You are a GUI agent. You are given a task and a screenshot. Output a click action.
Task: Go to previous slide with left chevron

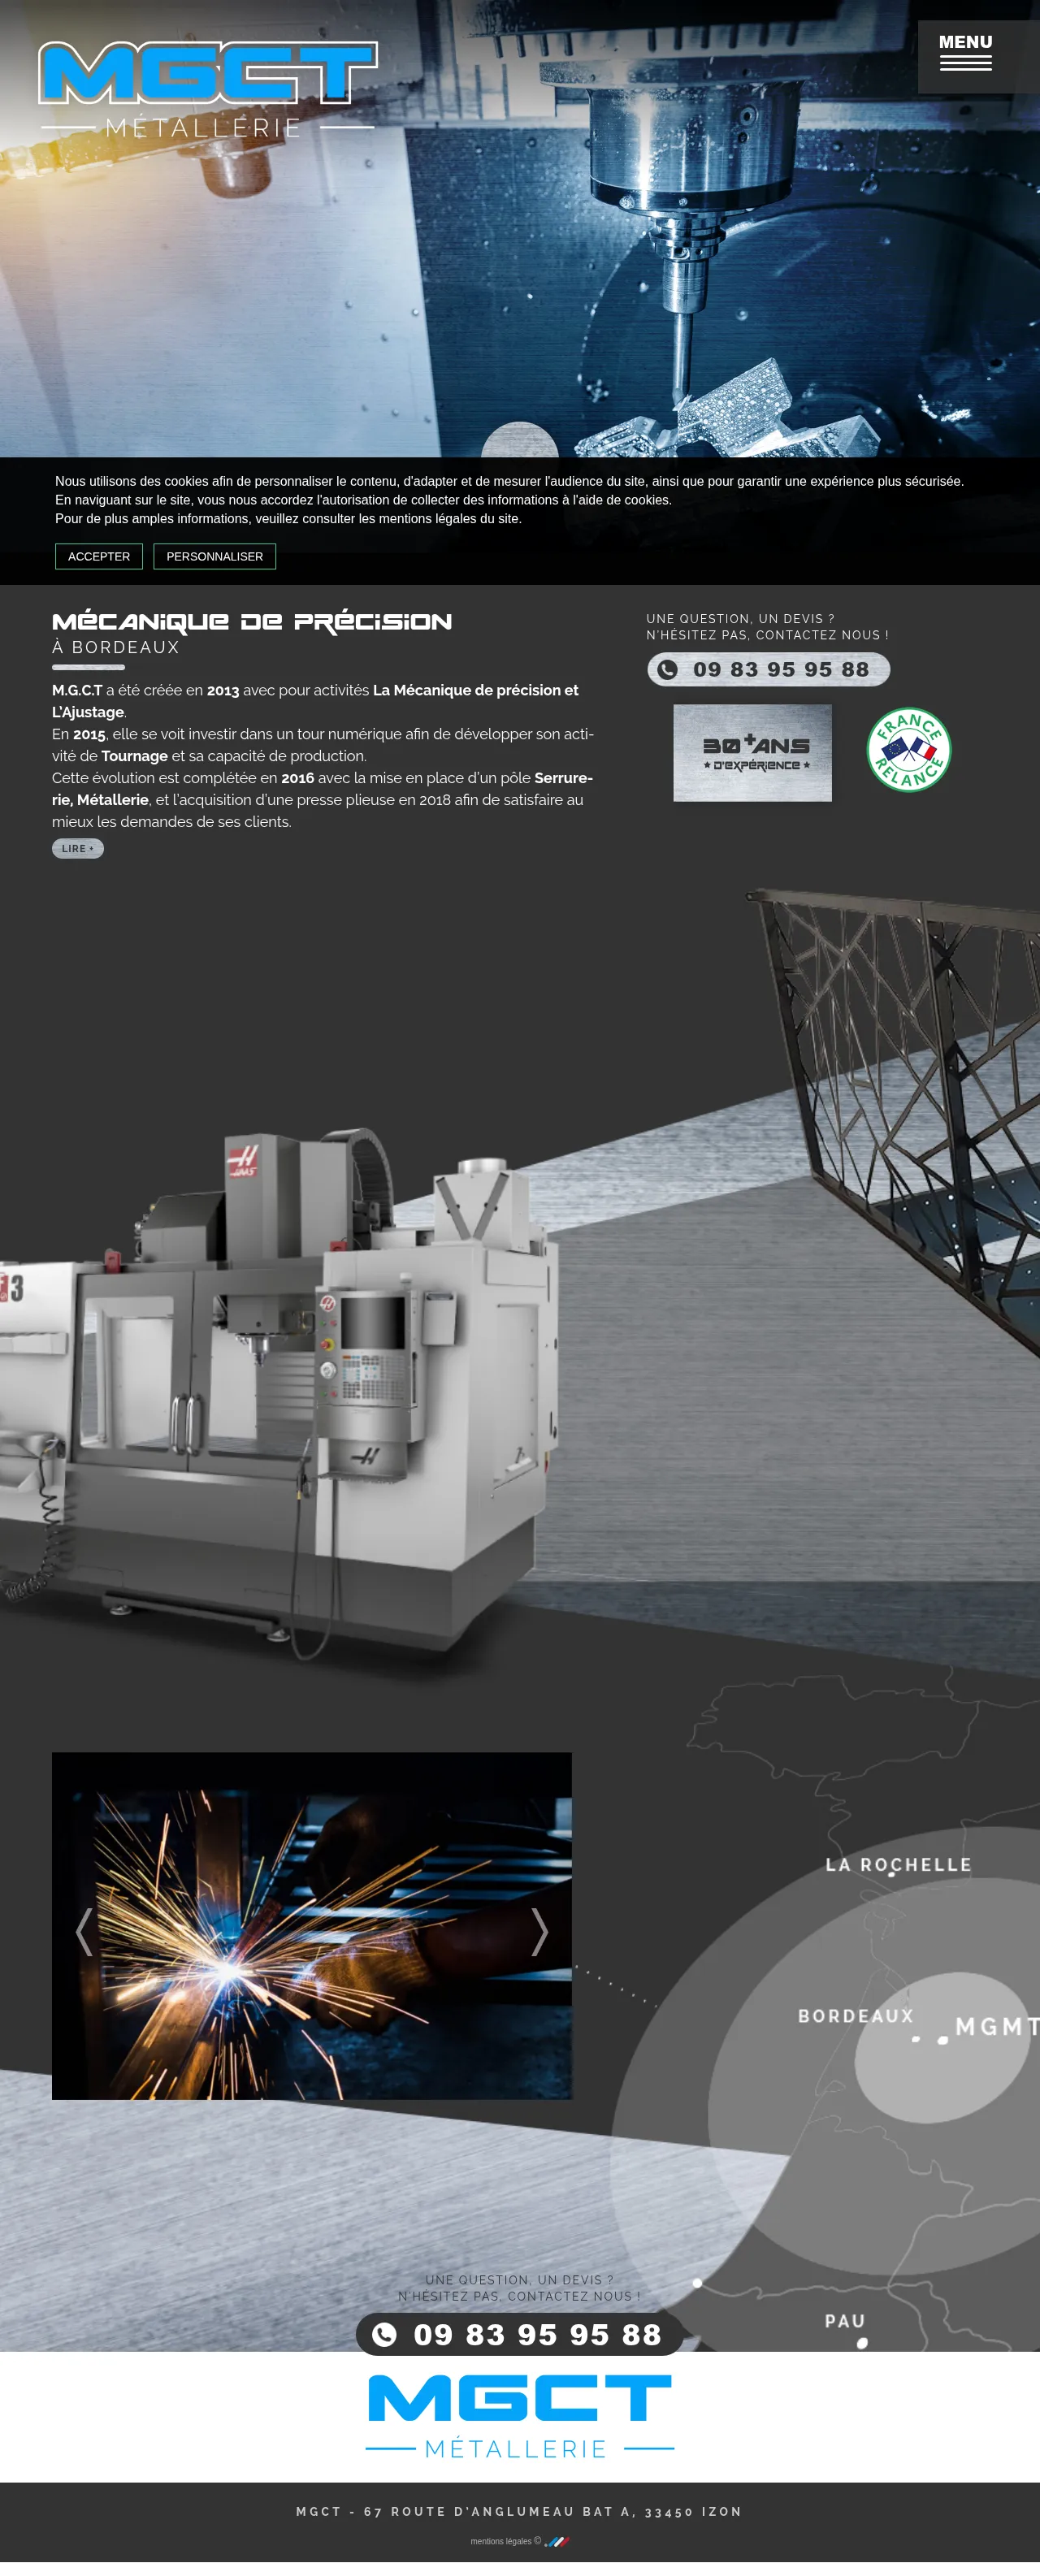[84, 1931]
